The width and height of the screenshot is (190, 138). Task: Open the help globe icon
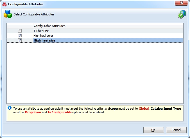[x=182, y=14]
